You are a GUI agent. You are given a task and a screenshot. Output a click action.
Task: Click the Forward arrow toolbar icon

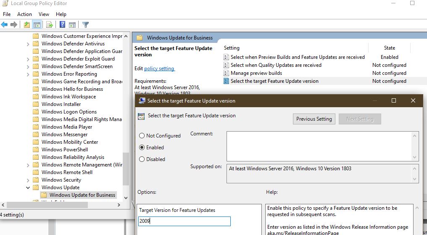pos(13,25)
